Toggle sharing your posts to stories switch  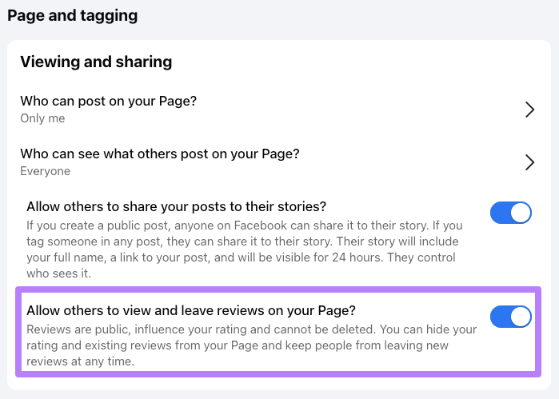(510, 213)
